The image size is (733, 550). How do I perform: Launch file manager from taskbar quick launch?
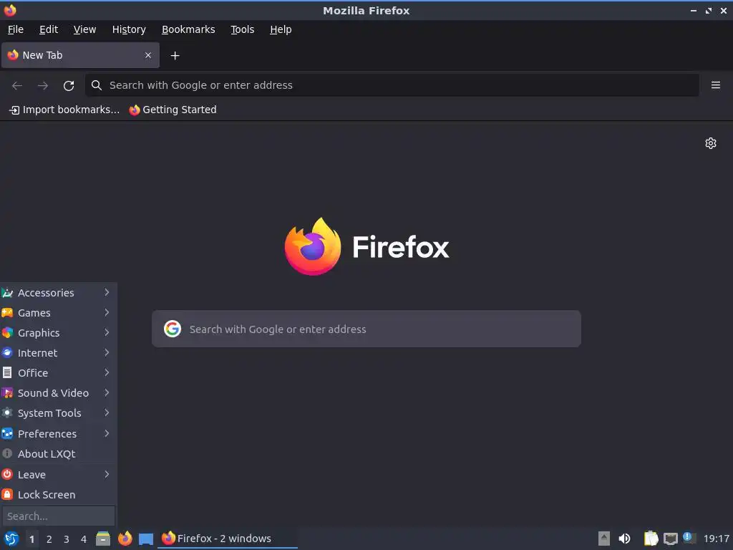point(103,539)
